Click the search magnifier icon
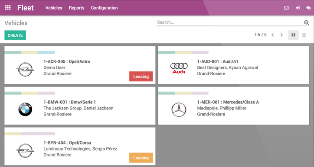Viewport: 314px width, 167px height. coord(306,22)
